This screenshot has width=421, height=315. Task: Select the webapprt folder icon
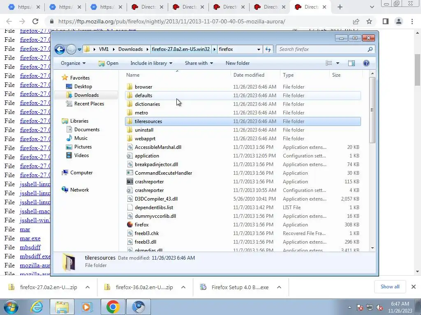130,139
